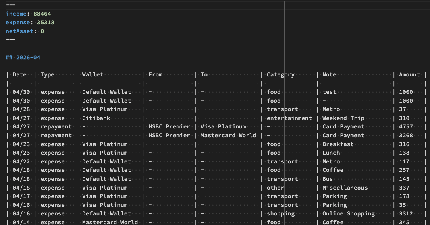Click the 'shopping' category cell
The image size is (430, 225).
[280, 213]
